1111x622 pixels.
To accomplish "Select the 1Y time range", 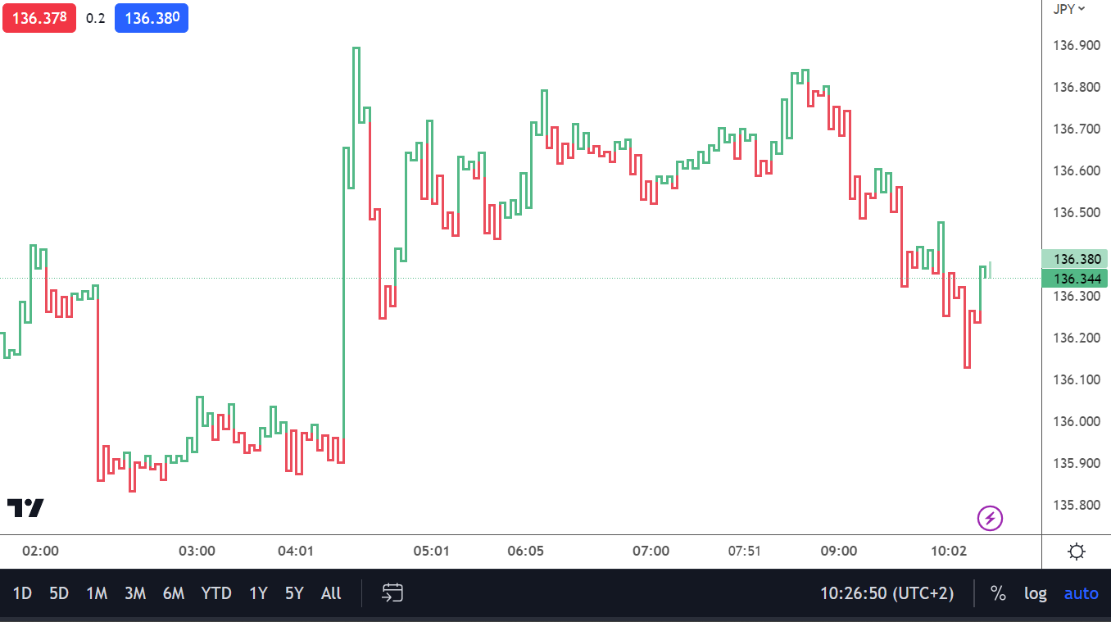I will 258,593.
